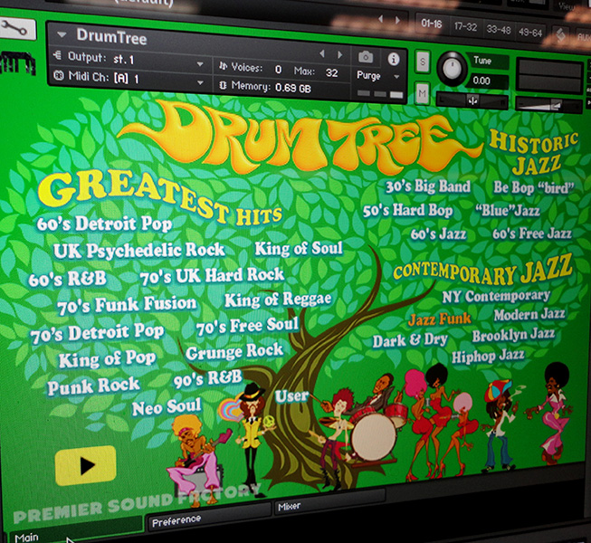
Task: Select the 70's UK Hard Rock kit
Action: tap(212, 275)
